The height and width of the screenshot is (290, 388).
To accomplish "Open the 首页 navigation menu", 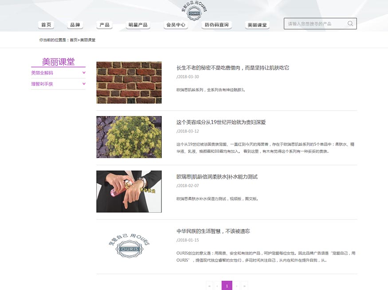I will pos(46,25).
